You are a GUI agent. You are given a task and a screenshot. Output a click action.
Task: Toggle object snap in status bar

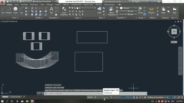click(125, 97)
